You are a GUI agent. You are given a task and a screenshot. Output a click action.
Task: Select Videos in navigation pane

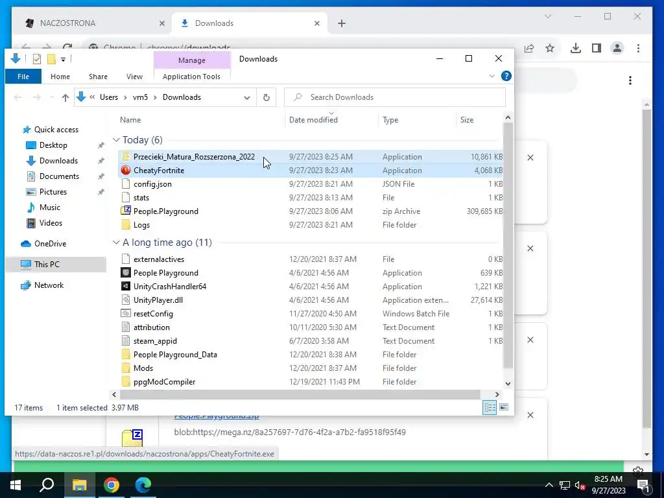point(51,223)
